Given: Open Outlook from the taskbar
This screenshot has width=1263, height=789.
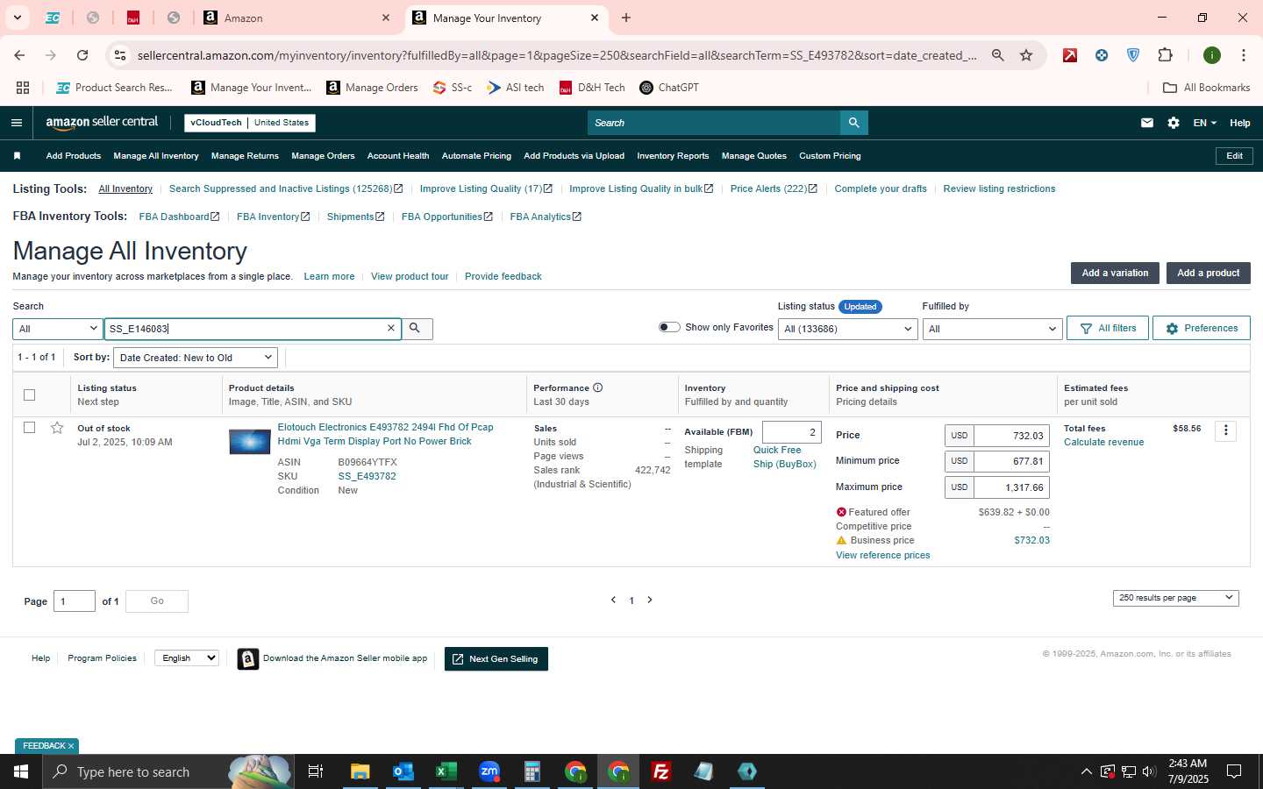Looking at the screenshot, I should [403, 771].
